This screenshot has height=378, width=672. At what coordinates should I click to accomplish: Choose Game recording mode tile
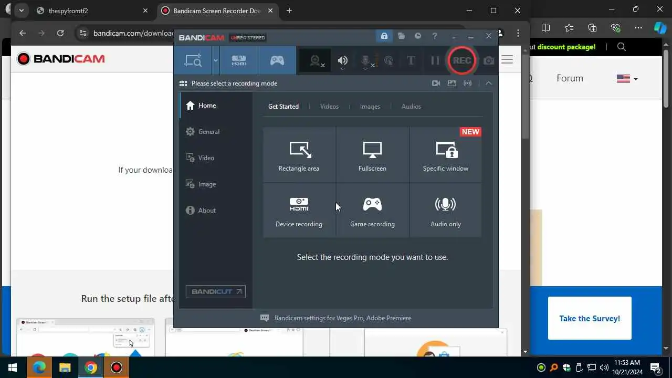pyautogui.click(x=372, y=211)
